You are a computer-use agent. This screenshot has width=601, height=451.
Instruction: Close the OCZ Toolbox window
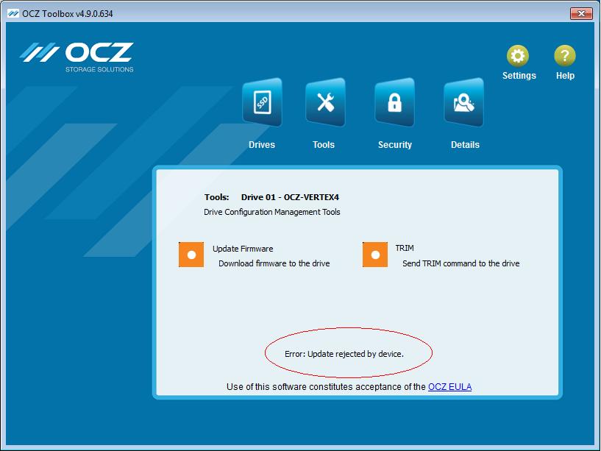[581, 13]
